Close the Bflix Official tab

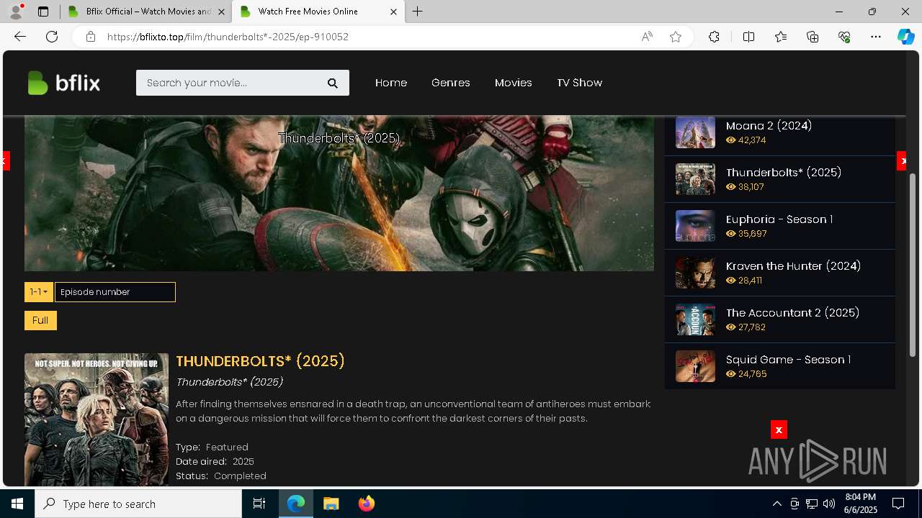tap(221, 12)
